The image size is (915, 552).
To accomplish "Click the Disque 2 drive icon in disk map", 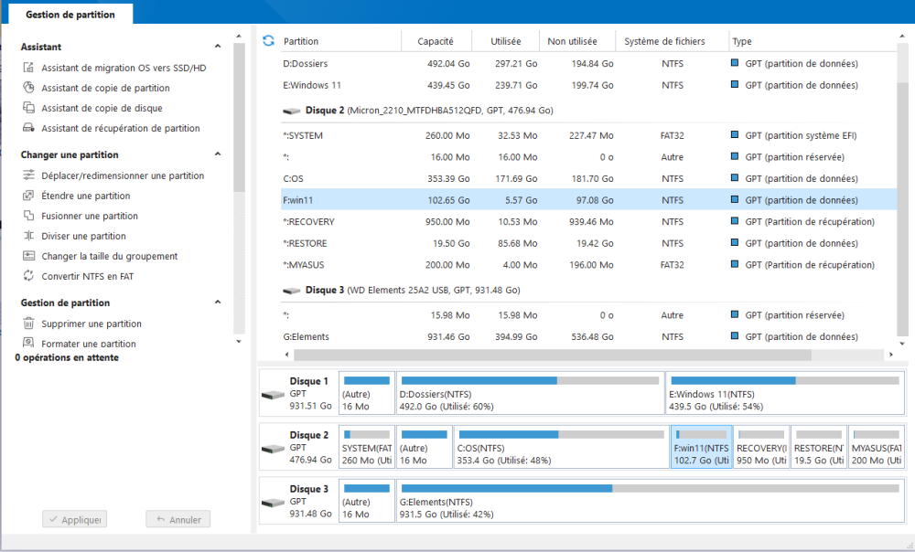I will [x=273, y=448].
